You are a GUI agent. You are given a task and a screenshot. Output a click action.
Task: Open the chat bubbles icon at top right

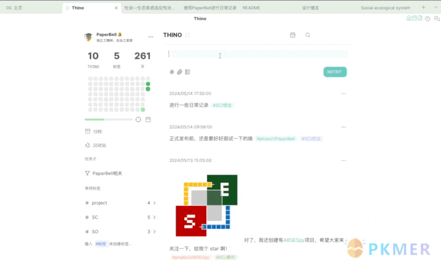coord(437,19)
